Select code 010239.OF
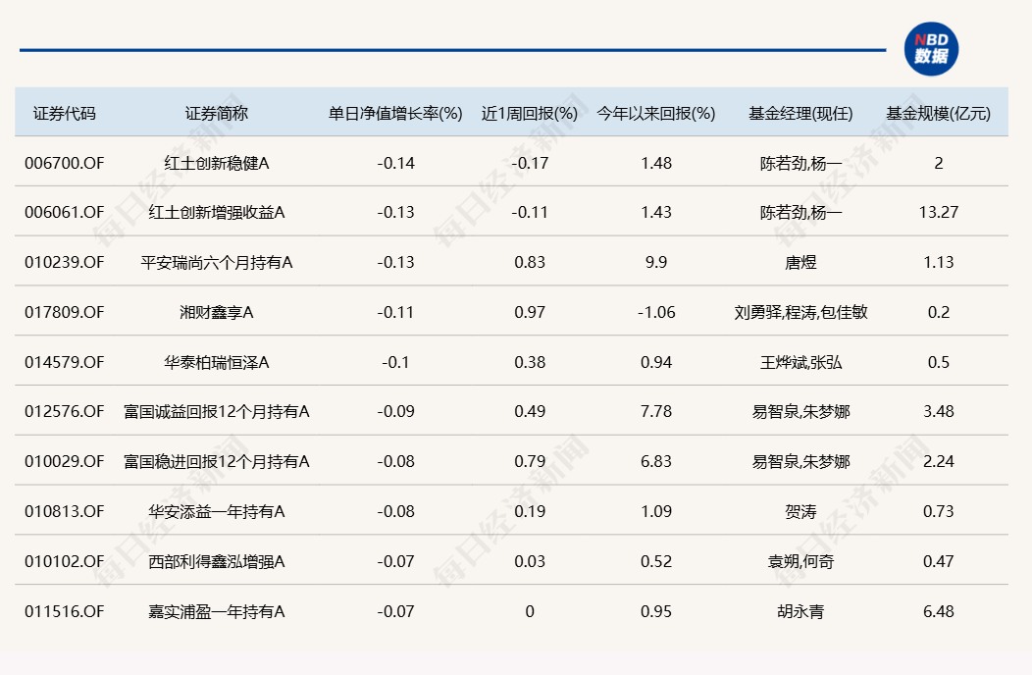The height and width of the screenshot is (675, 1032). click(x=65, y=262)
